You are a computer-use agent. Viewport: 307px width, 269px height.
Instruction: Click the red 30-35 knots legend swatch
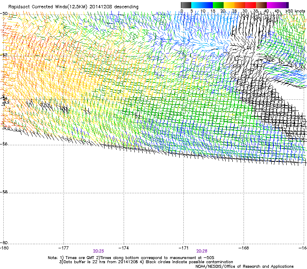click(x=250, y=5)
